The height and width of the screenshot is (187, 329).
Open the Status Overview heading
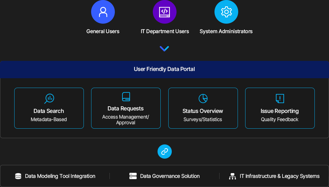[x=203, y=111]
